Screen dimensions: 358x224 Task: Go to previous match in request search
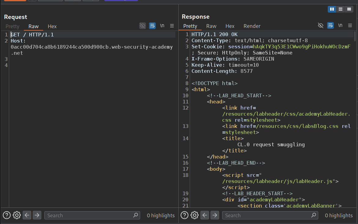27,215
